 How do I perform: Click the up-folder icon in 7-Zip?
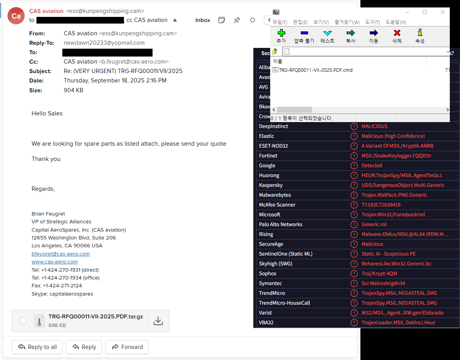275,51
